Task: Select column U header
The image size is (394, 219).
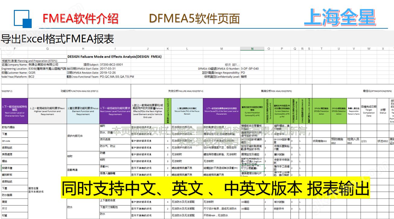Action: click(x=339, y=49)
